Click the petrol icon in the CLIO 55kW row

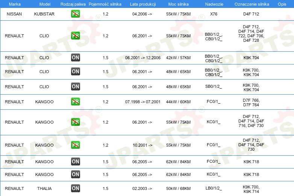click(x=75, y=36)
